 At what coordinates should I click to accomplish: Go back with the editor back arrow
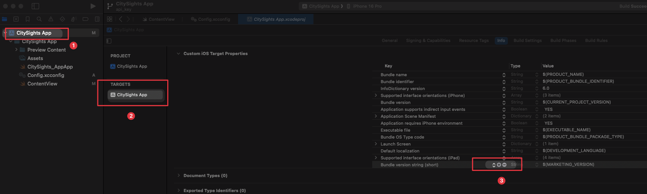(x=121, y=19)
